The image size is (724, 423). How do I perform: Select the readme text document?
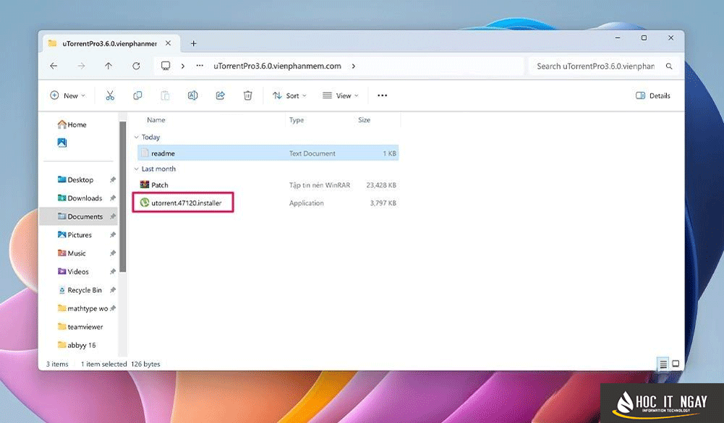point(268,153)
